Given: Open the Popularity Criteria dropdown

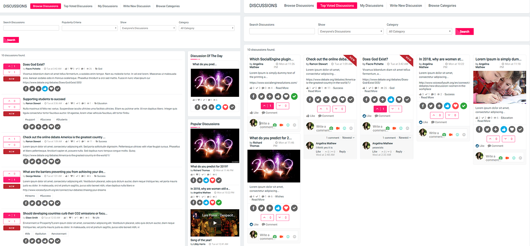Looking at the screenshot, I should click(x=90, y=28).
